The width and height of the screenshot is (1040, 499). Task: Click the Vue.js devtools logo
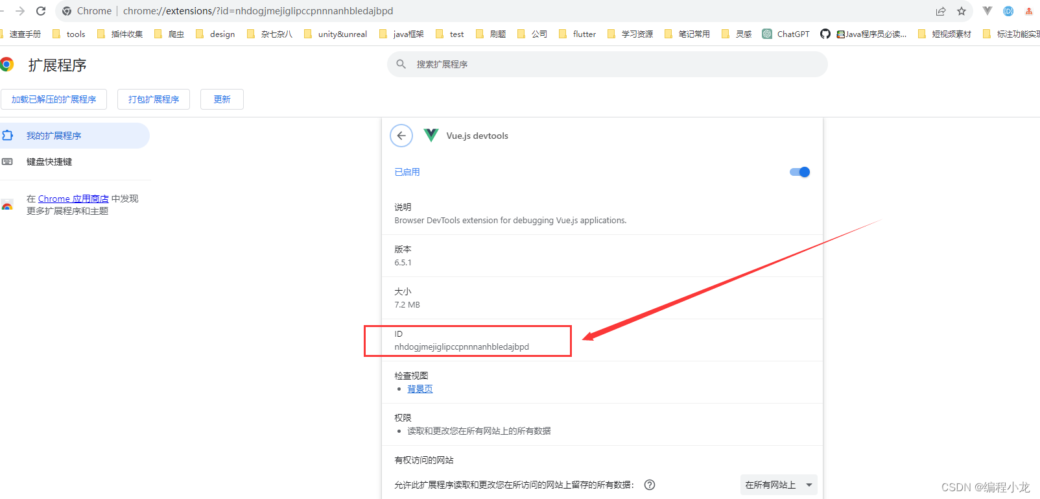(431, 135)
